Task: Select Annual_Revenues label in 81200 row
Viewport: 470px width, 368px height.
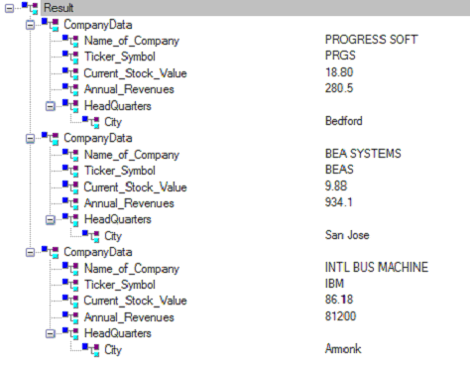Action: pos(129,317)
